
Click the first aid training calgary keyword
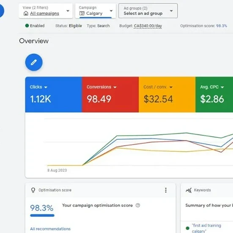click(206, 228)
